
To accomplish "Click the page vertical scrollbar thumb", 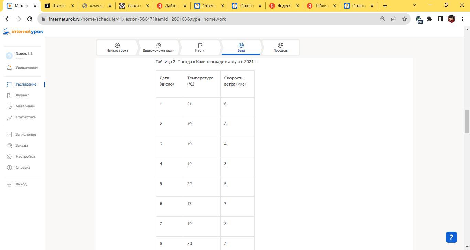I will (467, 121).
